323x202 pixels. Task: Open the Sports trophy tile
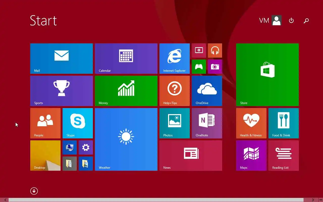pyautogui.click(x=62, y=91)
